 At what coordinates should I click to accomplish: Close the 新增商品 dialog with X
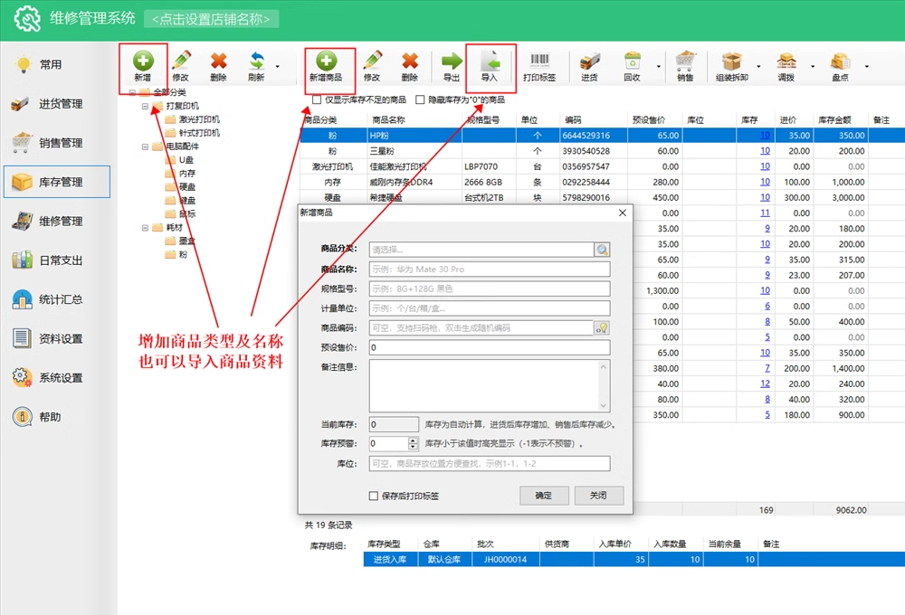pos(623,213)
